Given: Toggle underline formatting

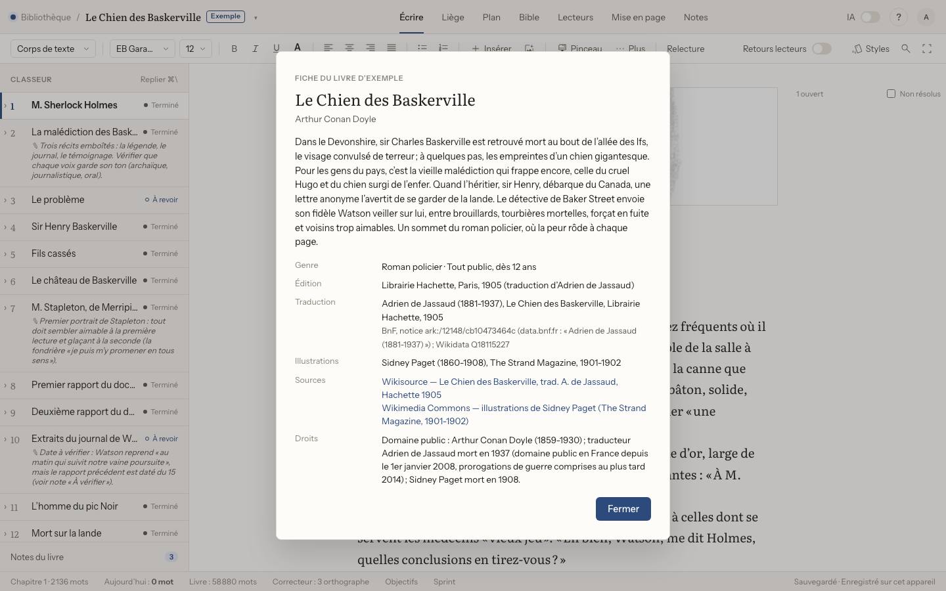Looking at the screenshot, I should [276, 49].
